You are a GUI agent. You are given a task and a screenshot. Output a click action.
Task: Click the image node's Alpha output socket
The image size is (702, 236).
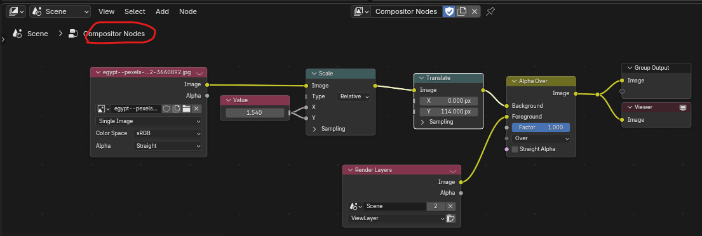207,95
